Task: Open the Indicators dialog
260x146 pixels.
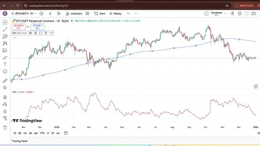Action: 74,14
